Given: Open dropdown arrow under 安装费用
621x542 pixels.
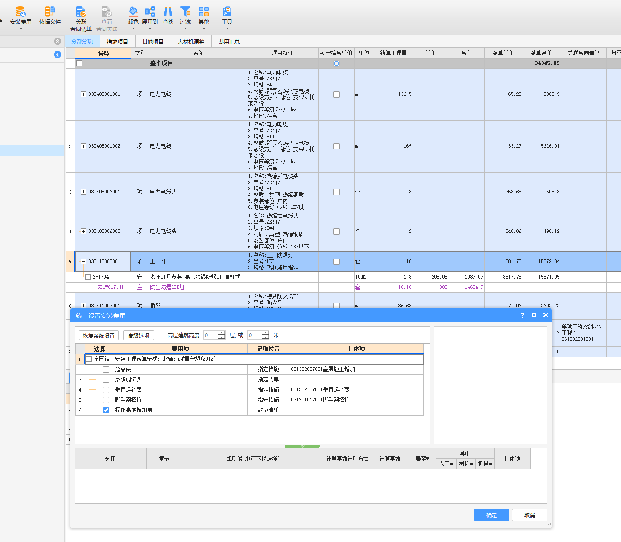Looking at the screenshot, I should [x=20, y=29].
